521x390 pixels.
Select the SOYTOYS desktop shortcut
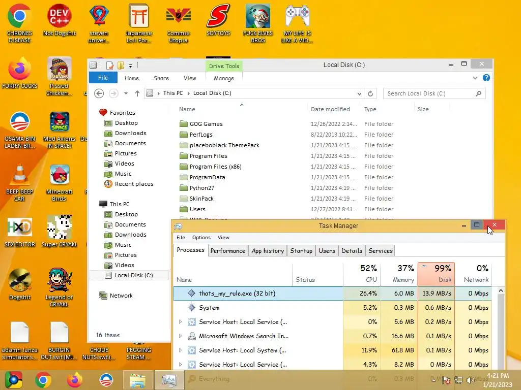218,20
